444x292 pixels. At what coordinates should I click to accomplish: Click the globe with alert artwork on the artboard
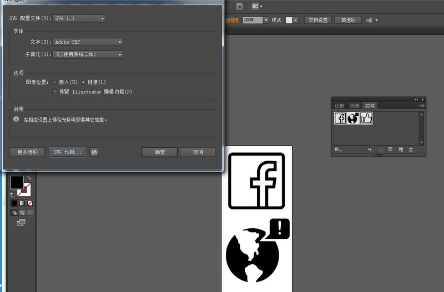(x=258, y=250)
